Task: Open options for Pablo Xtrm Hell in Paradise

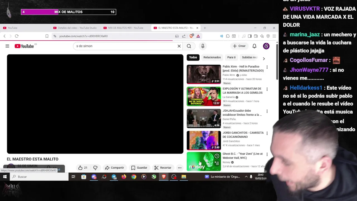Action: point(267,67)
